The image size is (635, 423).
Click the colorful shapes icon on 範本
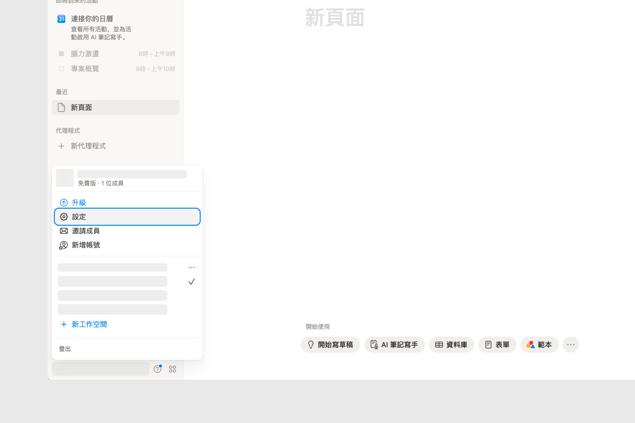530,345
